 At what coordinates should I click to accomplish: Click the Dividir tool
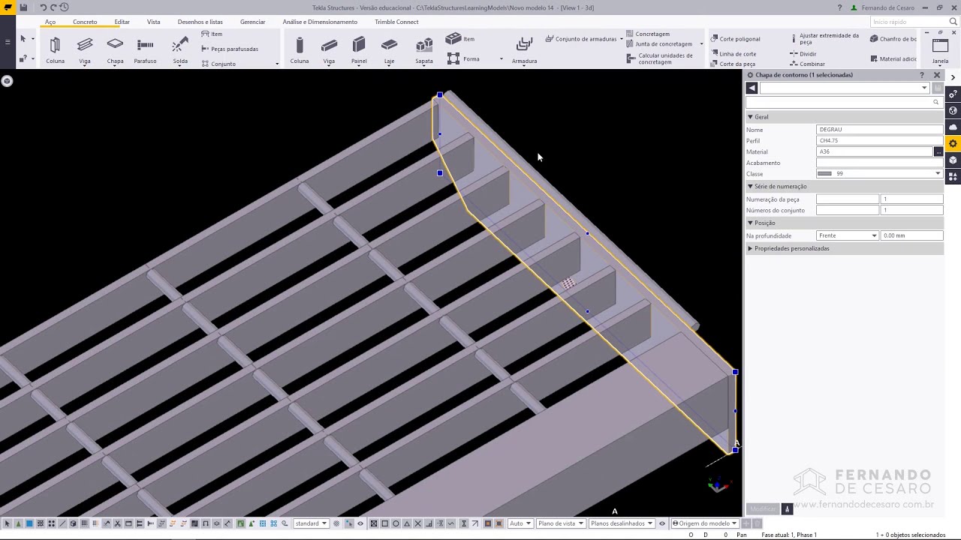coord(803,54)
